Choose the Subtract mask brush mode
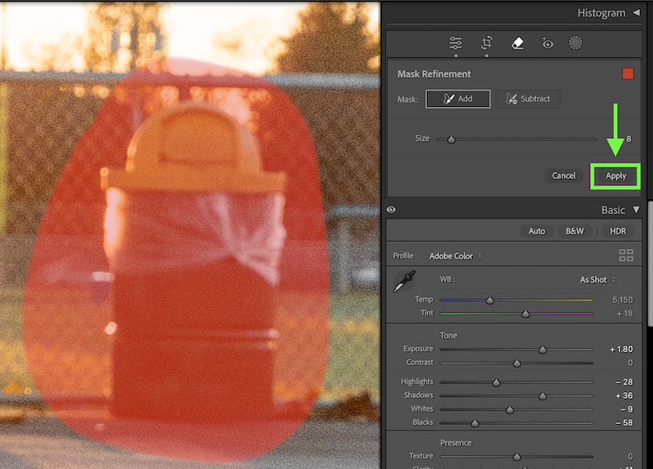This screenshot has height=469, width=653. tap(527, 99)
